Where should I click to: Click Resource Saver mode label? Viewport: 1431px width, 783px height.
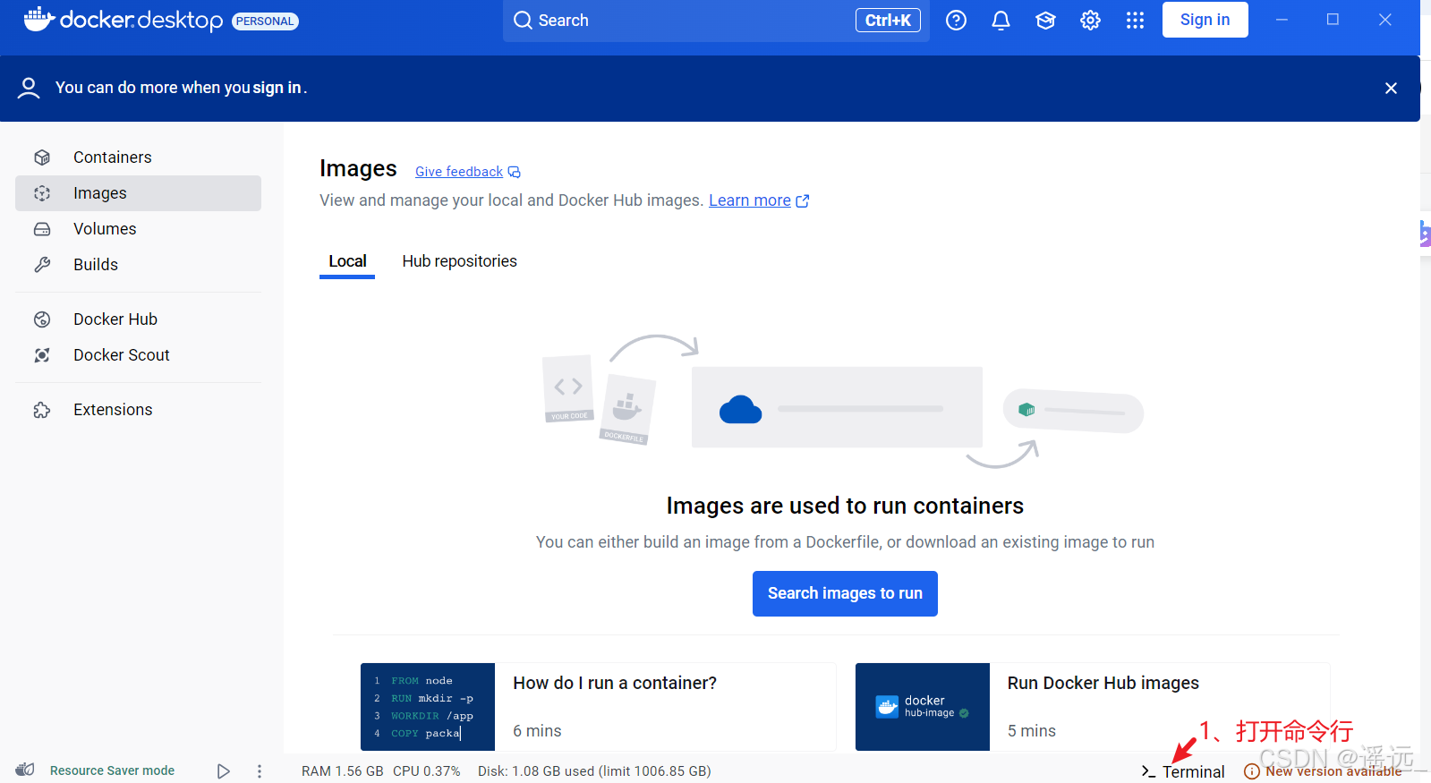pyautogui.click(x=112, y=770)
